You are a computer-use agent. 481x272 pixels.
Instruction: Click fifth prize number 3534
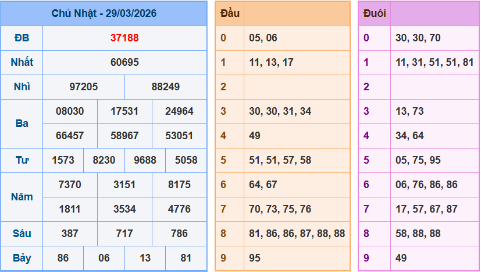tap(124, 209)
